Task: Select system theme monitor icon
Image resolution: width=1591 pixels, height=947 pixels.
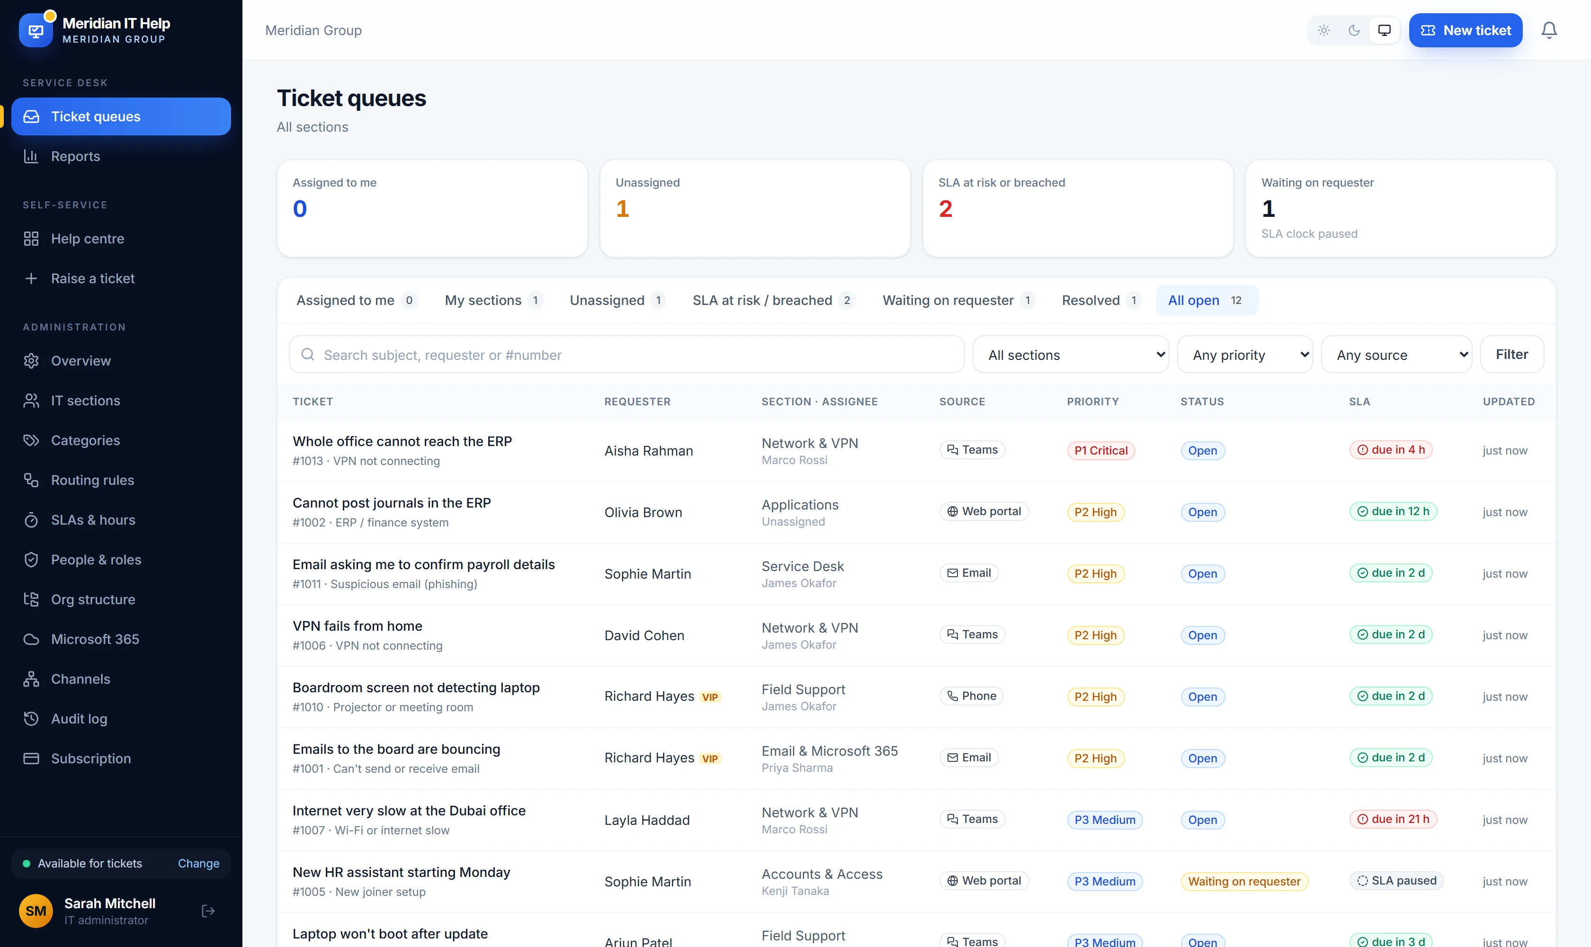Action: point(1384,30)
